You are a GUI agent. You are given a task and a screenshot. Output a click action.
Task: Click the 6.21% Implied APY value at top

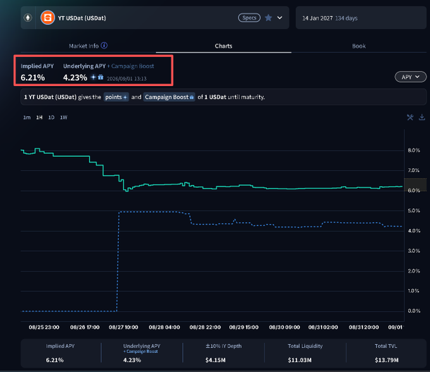[x=33, y=78]
